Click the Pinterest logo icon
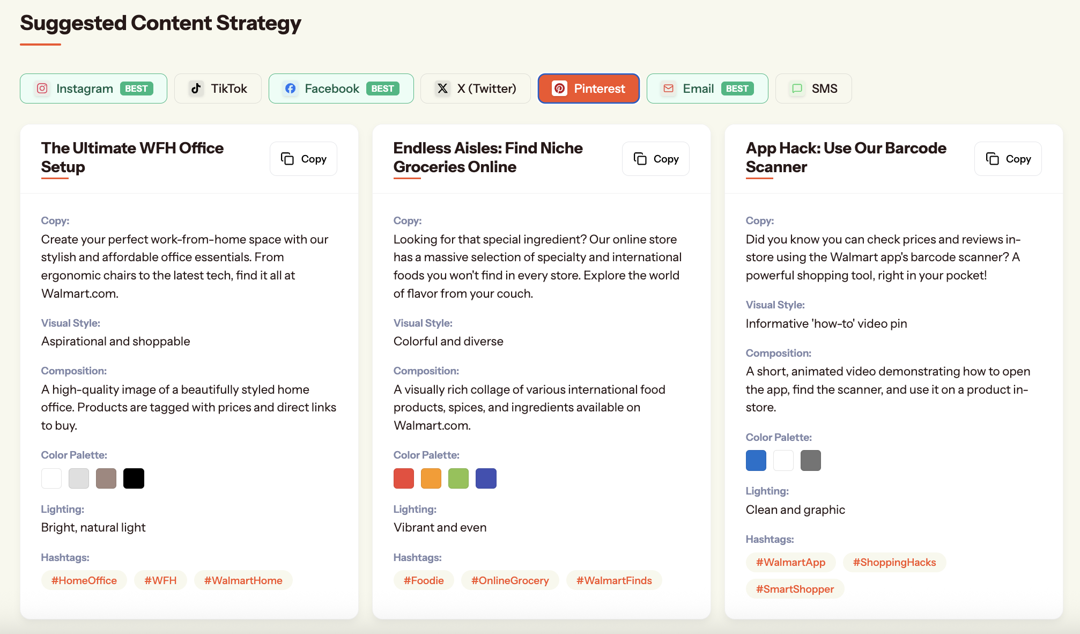Viewport: 1080px width, 634px height. [559, 89]
